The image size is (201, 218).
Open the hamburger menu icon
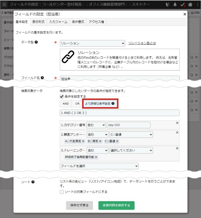coord(4,5)
